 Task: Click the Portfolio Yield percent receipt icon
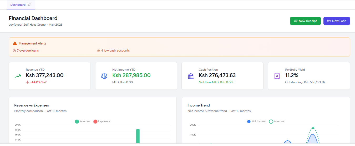pos(277,76)
